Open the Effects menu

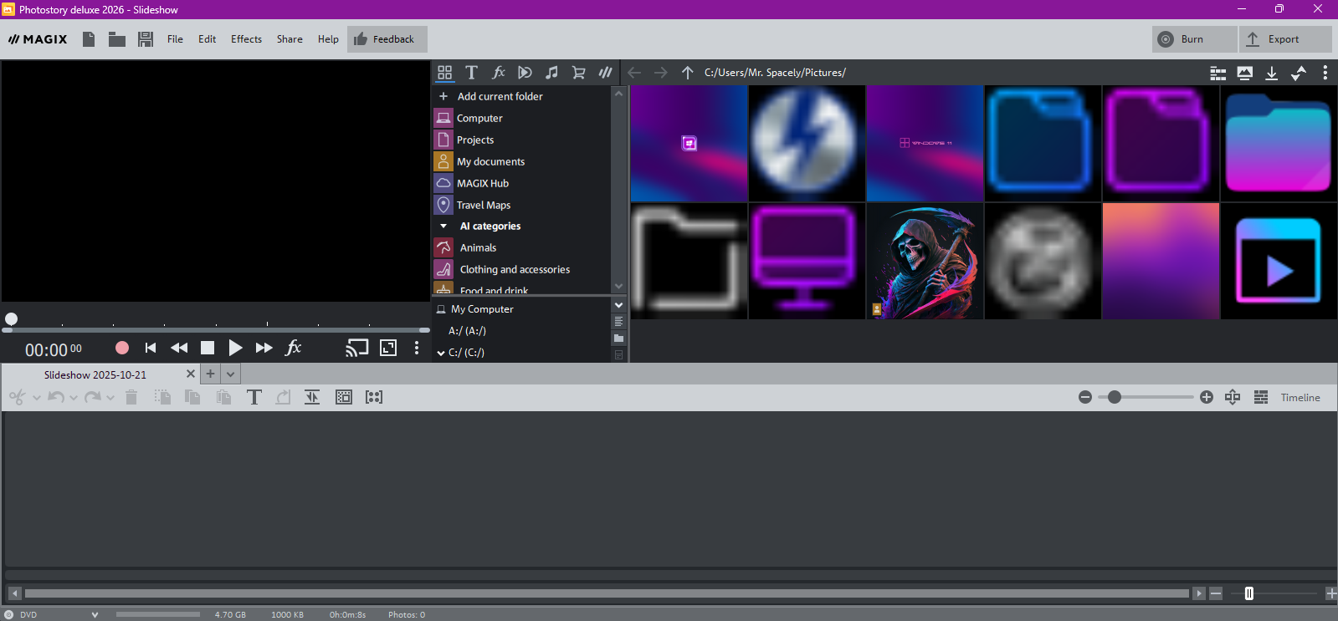tap(246, 39)
